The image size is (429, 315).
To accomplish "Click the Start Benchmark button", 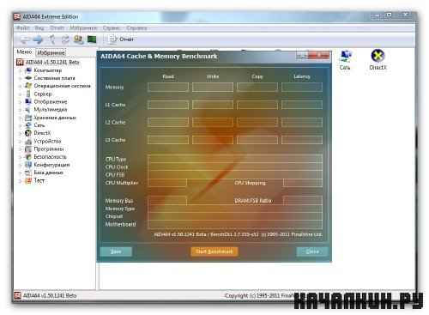I will point(214,251).
